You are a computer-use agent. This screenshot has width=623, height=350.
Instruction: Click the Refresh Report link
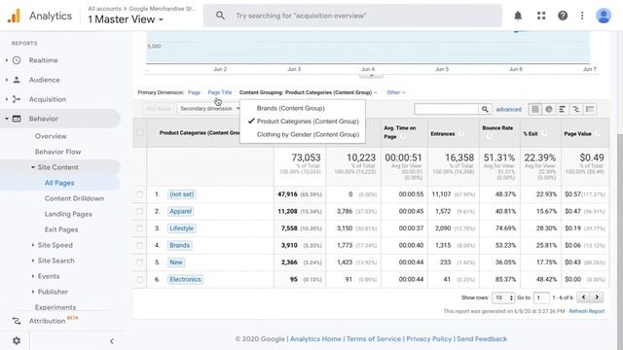(587, 311)
